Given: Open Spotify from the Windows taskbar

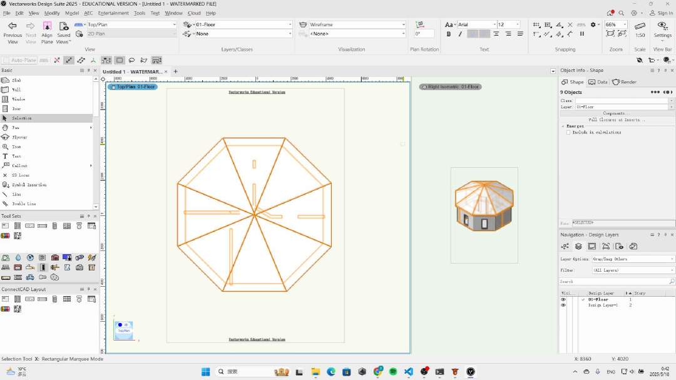Looking at the screenshot, I should click(x=393, y=371).
